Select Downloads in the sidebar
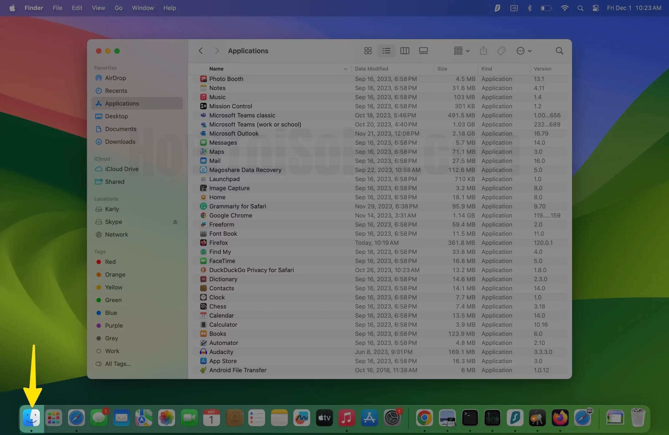Image resolution: width=669 pixels, height=435 pixels. 137,142
